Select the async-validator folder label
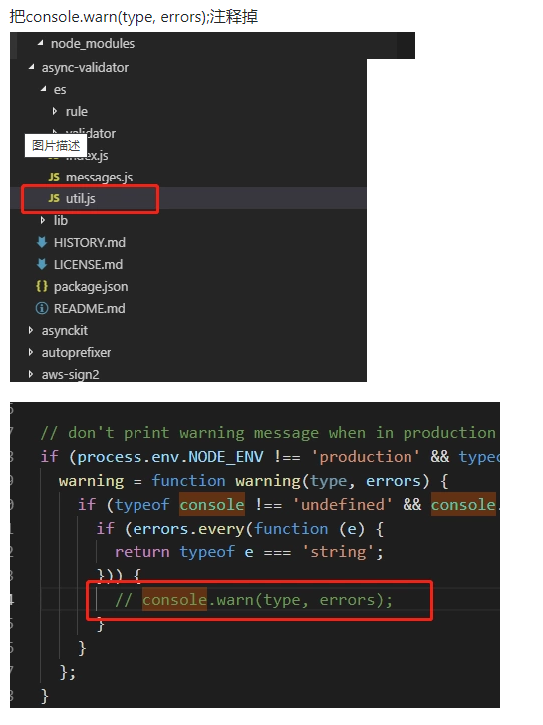The image size is (543, 725). point(85,68)
